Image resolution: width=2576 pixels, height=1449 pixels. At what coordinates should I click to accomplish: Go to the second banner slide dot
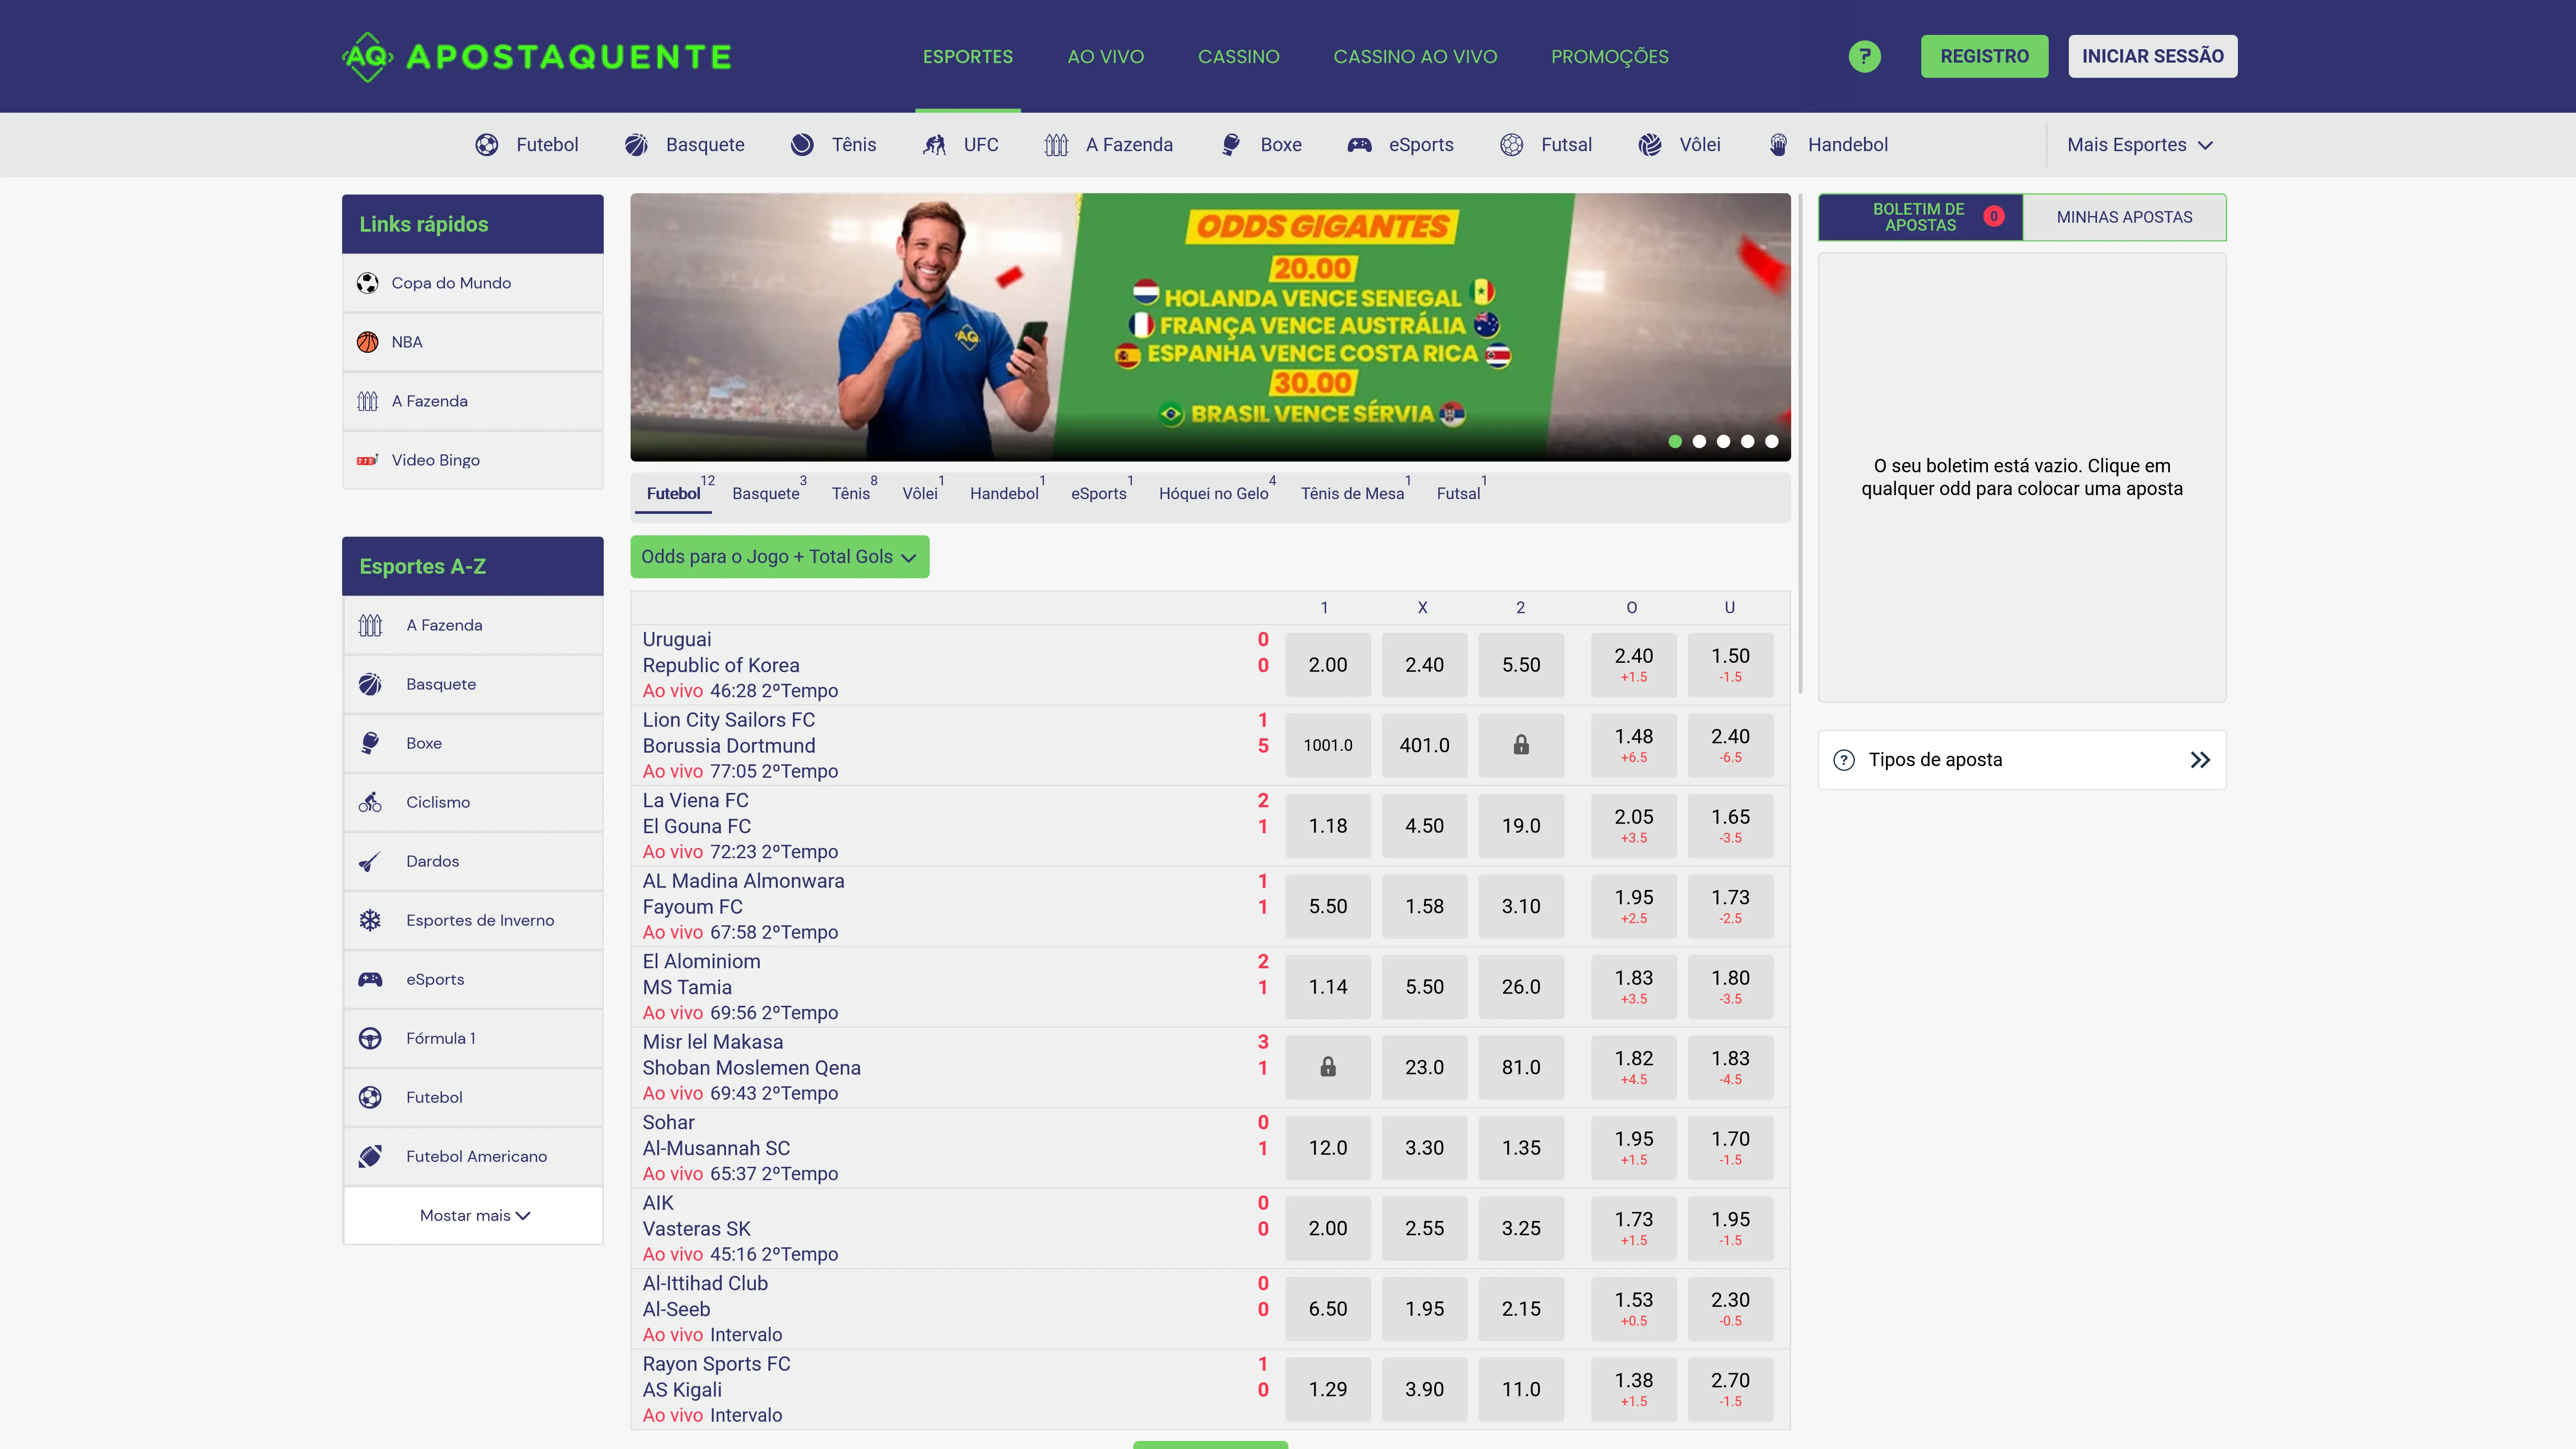(x=1699, y=441)
